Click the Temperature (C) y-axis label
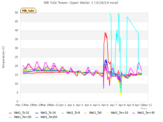This screenshot has height=122, width=163. [3, 57]
